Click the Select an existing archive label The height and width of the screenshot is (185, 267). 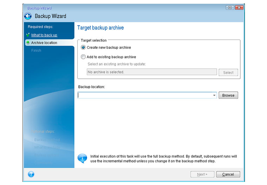(x=117, y=64)
